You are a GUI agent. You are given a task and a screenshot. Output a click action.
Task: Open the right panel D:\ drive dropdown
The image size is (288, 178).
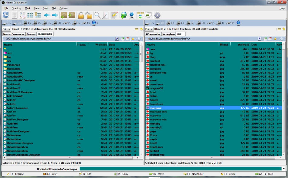click(x=149, y=29)
